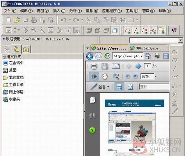Enable shaded display mode
The width and height of the screenshot is (185, 156).
point(115,30)
